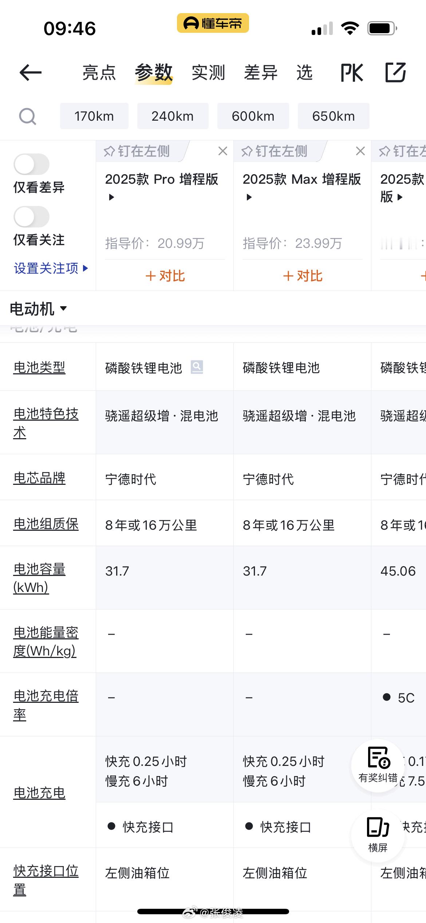This screenshot has width=426, height=923.
Task: Toggle the 仅看关注 switch
Action: [32, 217]
